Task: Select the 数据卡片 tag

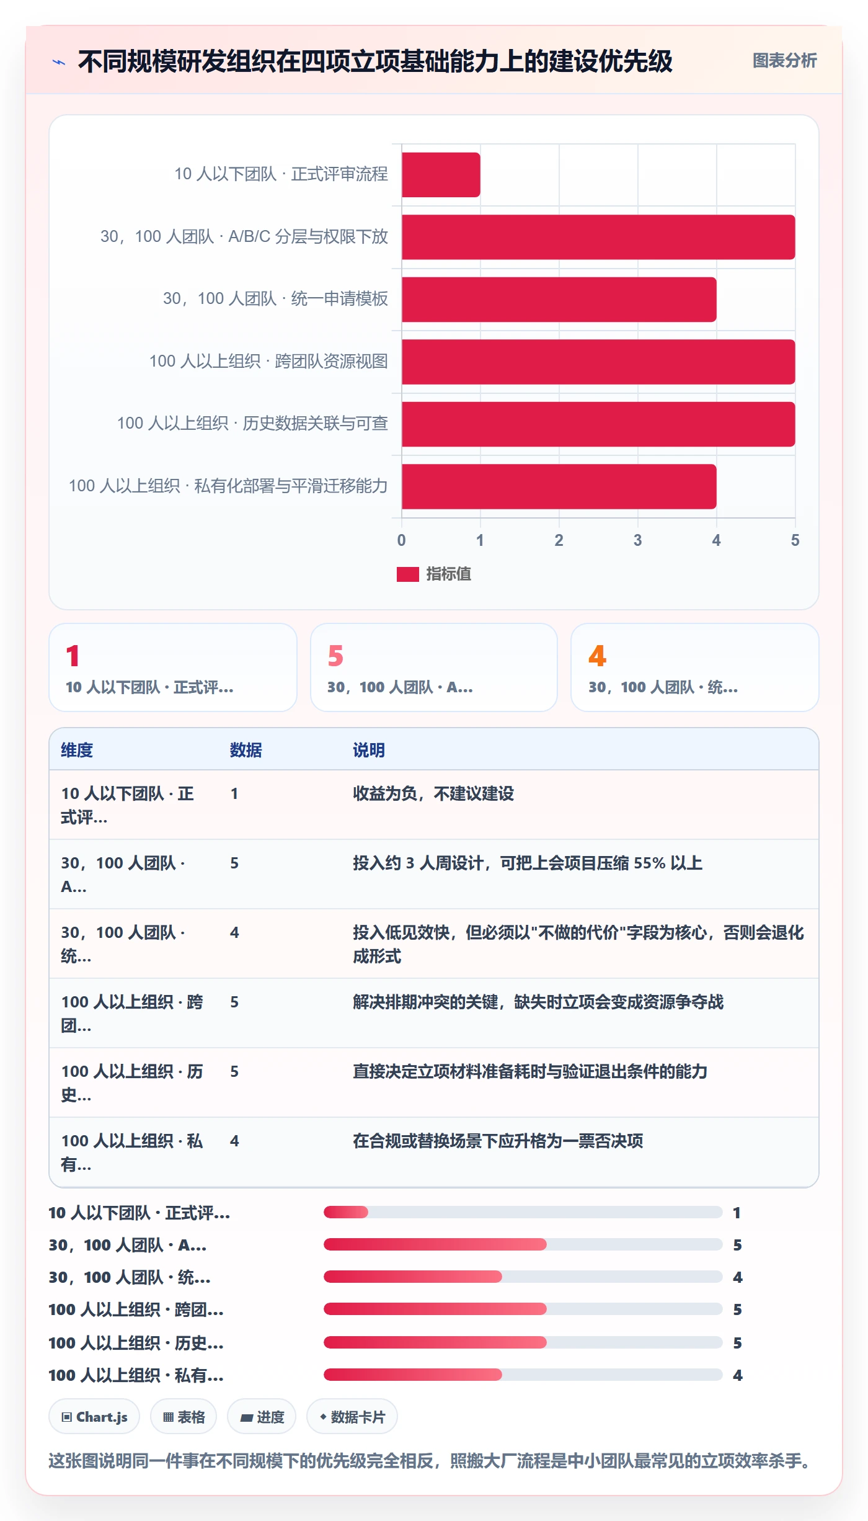Action: (x=352, y=1417)
